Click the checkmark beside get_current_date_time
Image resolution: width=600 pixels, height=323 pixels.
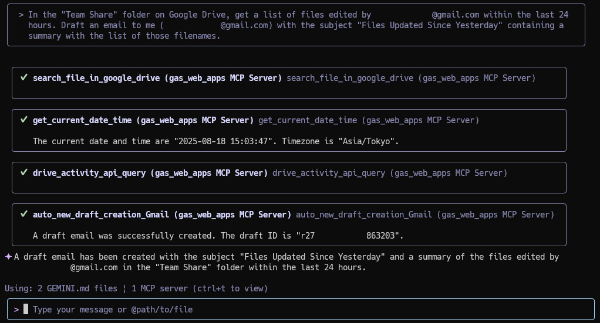point(23,120)
